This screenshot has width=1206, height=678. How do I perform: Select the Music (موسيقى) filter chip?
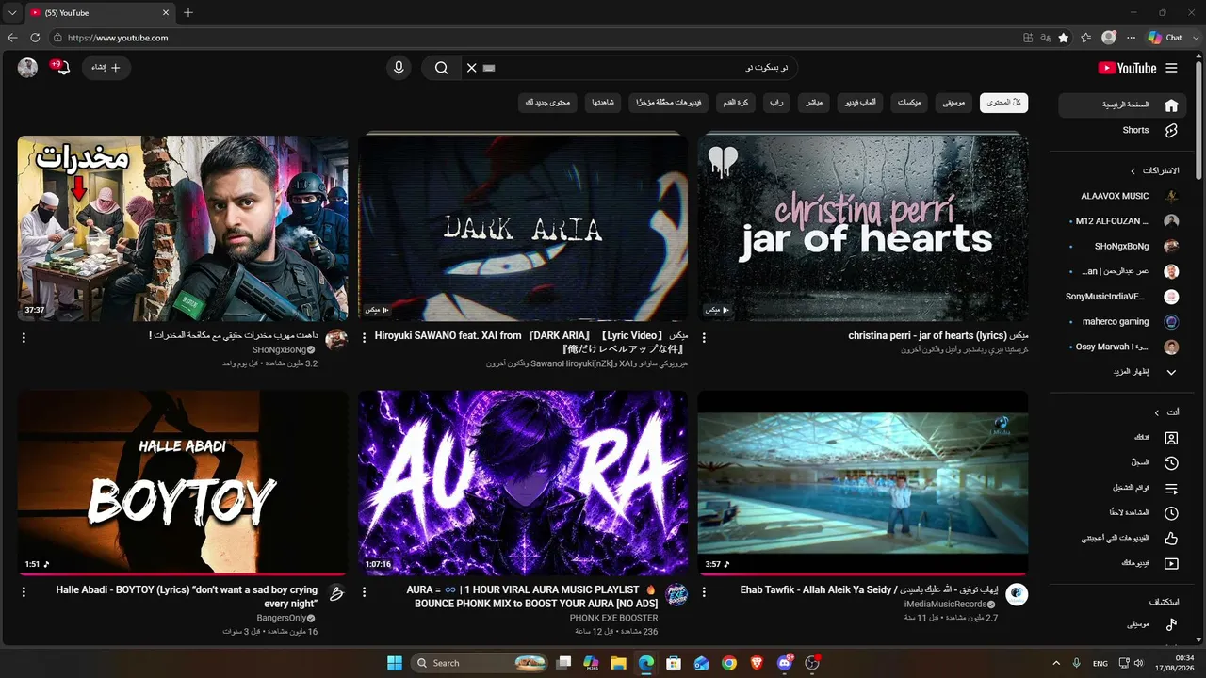tap(954, 102)
